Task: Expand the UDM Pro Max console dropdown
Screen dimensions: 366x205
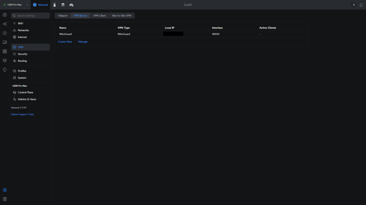Action: (x=15, y=5)
